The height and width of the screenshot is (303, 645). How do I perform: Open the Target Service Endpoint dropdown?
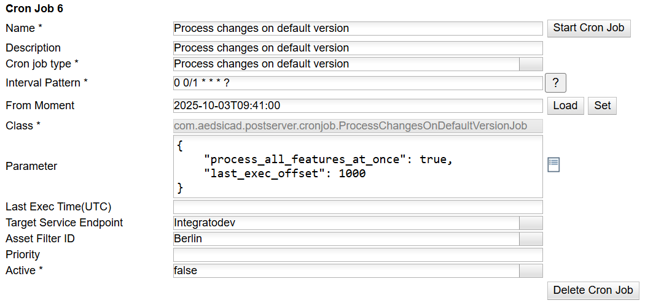tap(531, 223)
